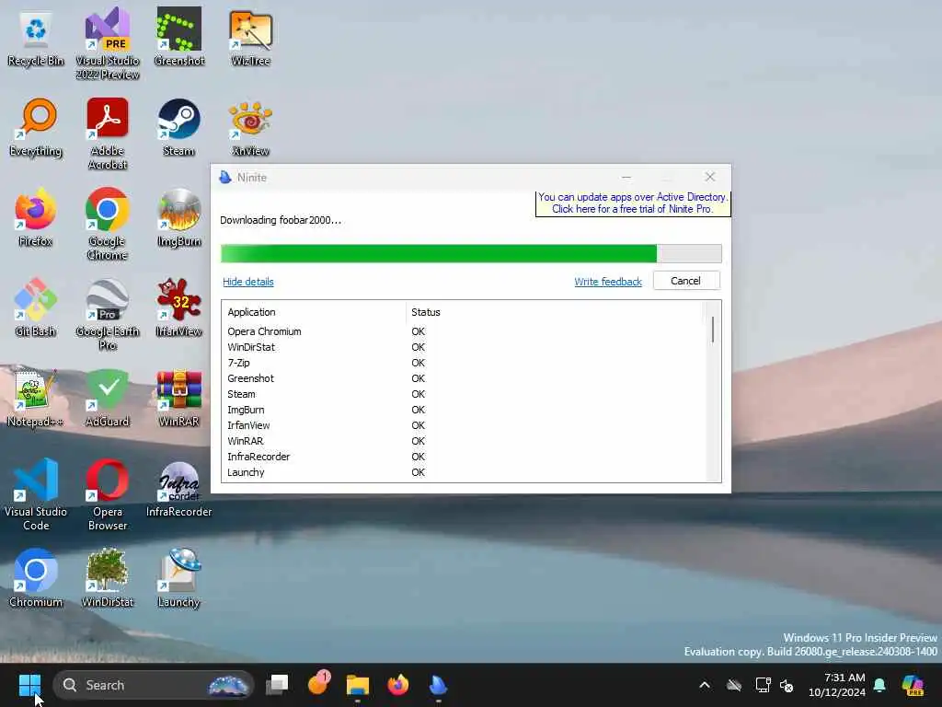Select the Greenshot desktop icon
Screen dimensions: 942x707
tap(179, 37)
